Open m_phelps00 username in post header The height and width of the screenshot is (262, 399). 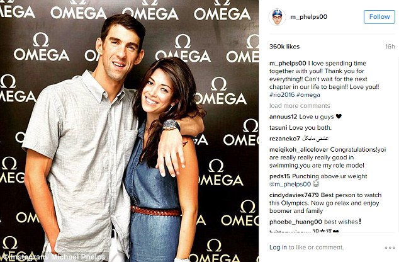308,17
